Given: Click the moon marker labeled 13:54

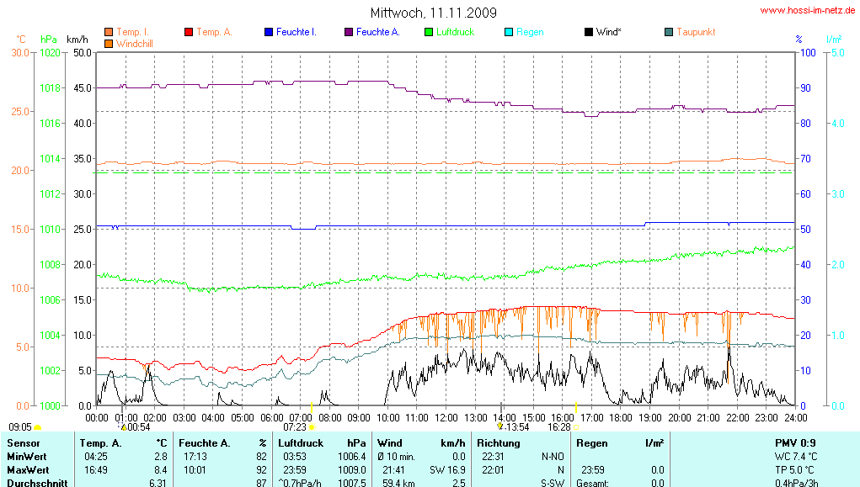Looking at the screenshot, I should [x=499, y=427].
